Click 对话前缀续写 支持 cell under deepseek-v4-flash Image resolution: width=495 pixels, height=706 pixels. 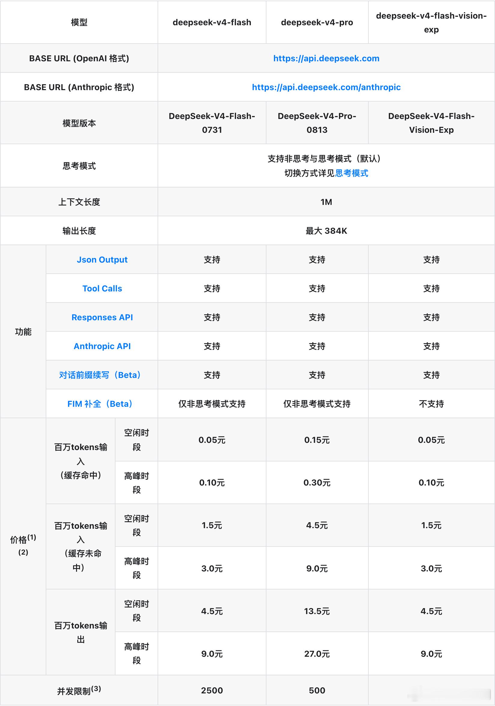click(212, 375)
